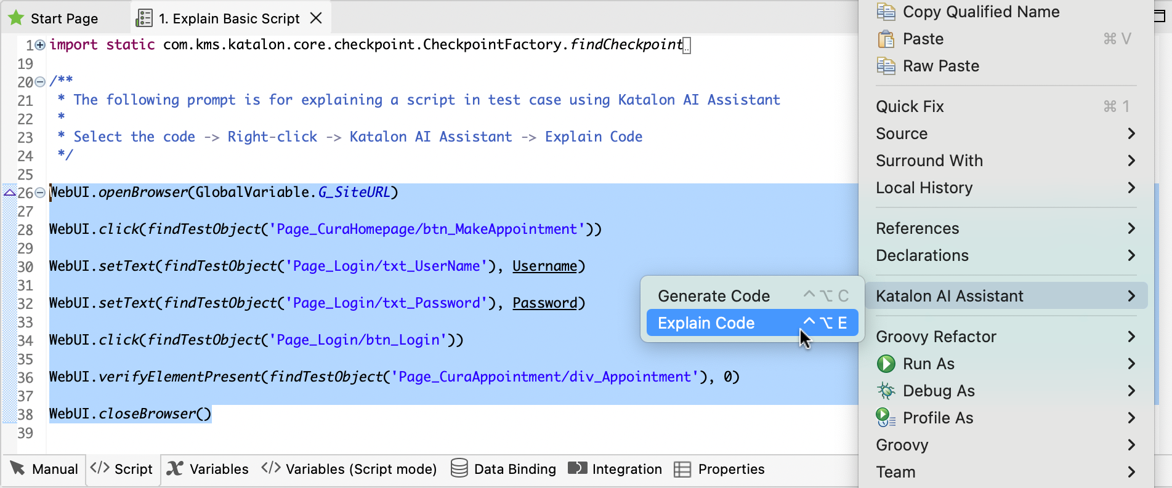This screenshot has height=488, width=1172.
Task: Expand the Groovy Refactor chevron
Action: coord(1131,337)
